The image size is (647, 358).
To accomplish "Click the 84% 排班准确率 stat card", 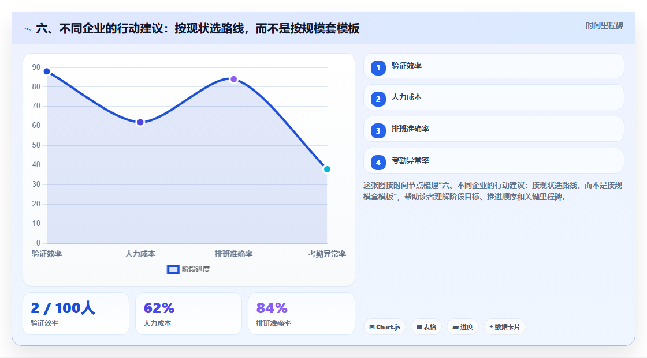I will (x=301, y=314).
